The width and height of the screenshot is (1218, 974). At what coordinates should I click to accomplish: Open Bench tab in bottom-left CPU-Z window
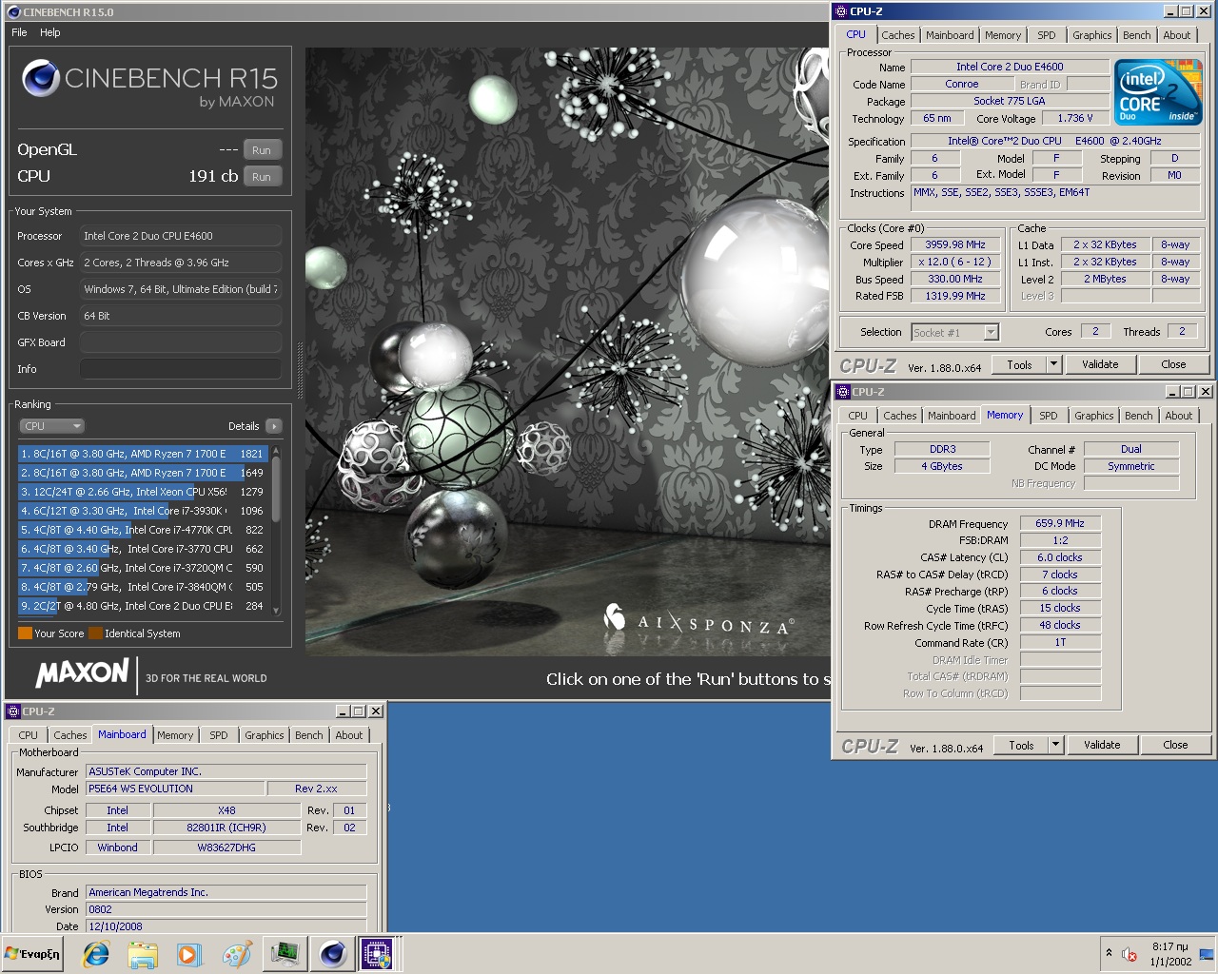coord(308,735)
